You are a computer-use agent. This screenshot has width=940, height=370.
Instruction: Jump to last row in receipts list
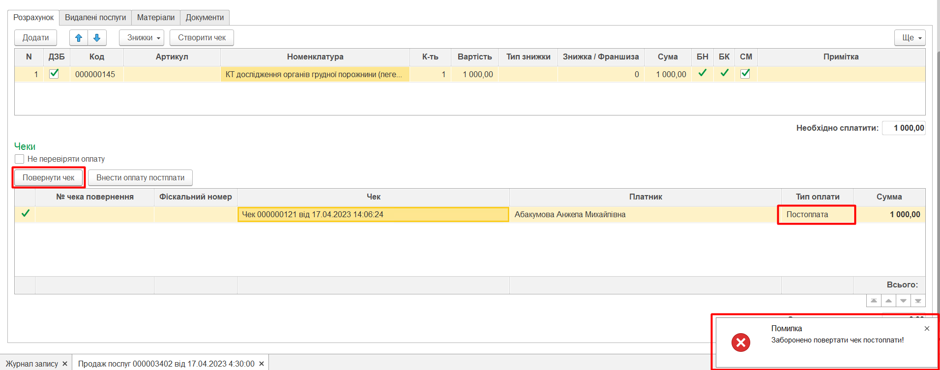(x=918, y=301)
